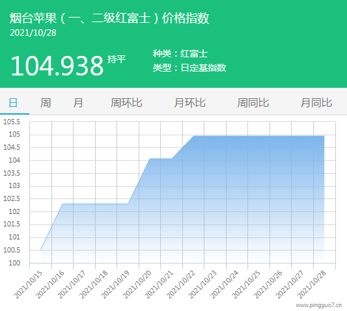The image size is (347, 311).
Task: Click the www.pingguo7.cn watermark link
Action: pos(319,306)
